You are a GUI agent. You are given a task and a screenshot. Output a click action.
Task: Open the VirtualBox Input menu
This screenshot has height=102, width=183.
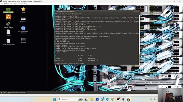coord(16,4)
